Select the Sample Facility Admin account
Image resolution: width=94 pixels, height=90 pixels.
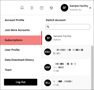tap(66, 38)
